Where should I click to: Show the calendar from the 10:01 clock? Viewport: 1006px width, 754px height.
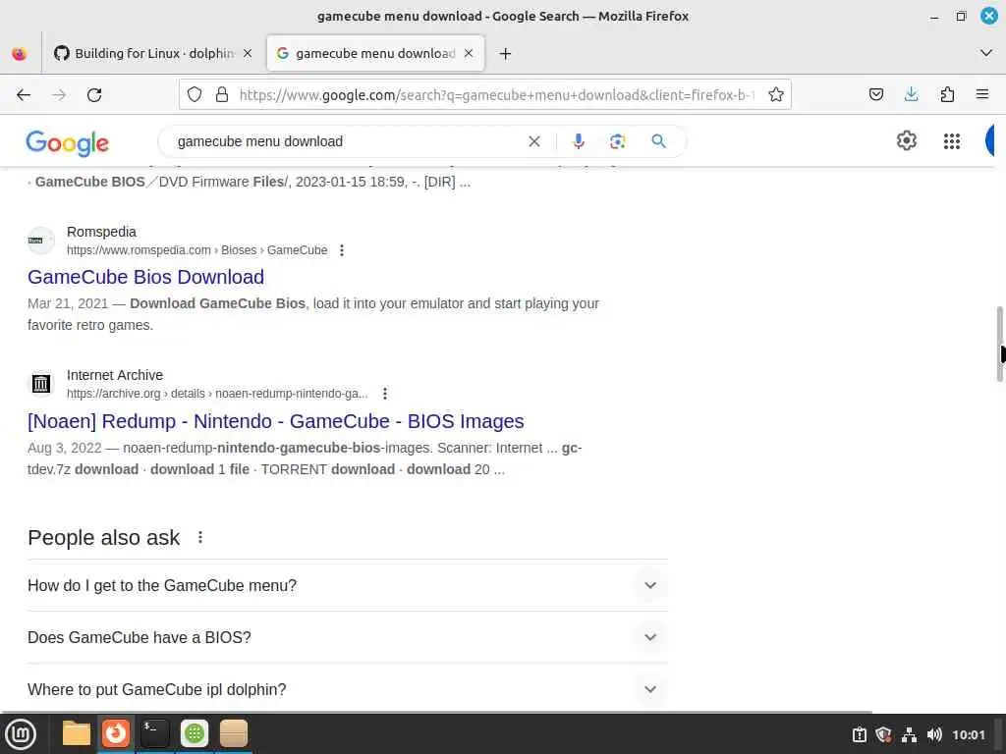tap(968, 734)
